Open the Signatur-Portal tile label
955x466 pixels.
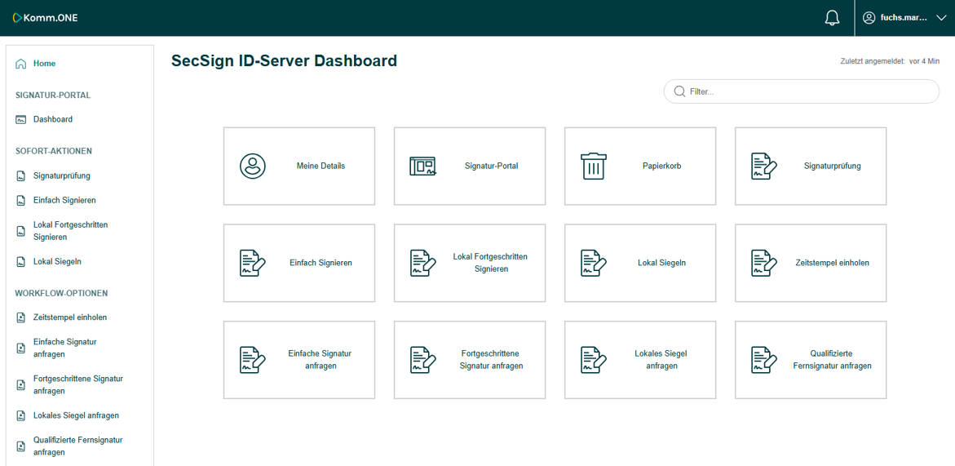click(492, 166)
